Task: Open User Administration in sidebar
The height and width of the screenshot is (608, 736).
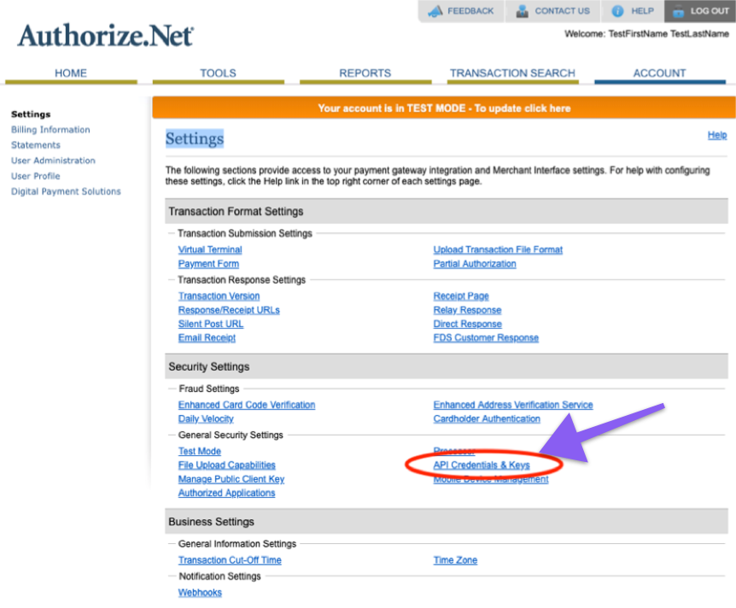Action: (x=53, y=161)
